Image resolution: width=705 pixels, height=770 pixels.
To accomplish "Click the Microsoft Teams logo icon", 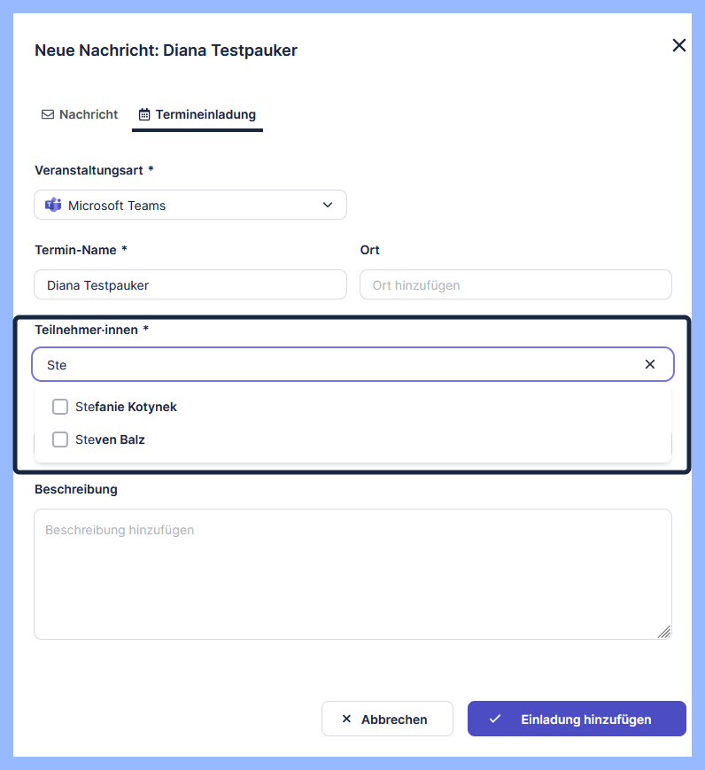I will 53,205.
